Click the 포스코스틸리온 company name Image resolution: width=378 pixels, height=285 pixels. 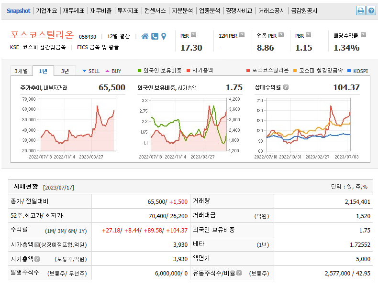42,35
